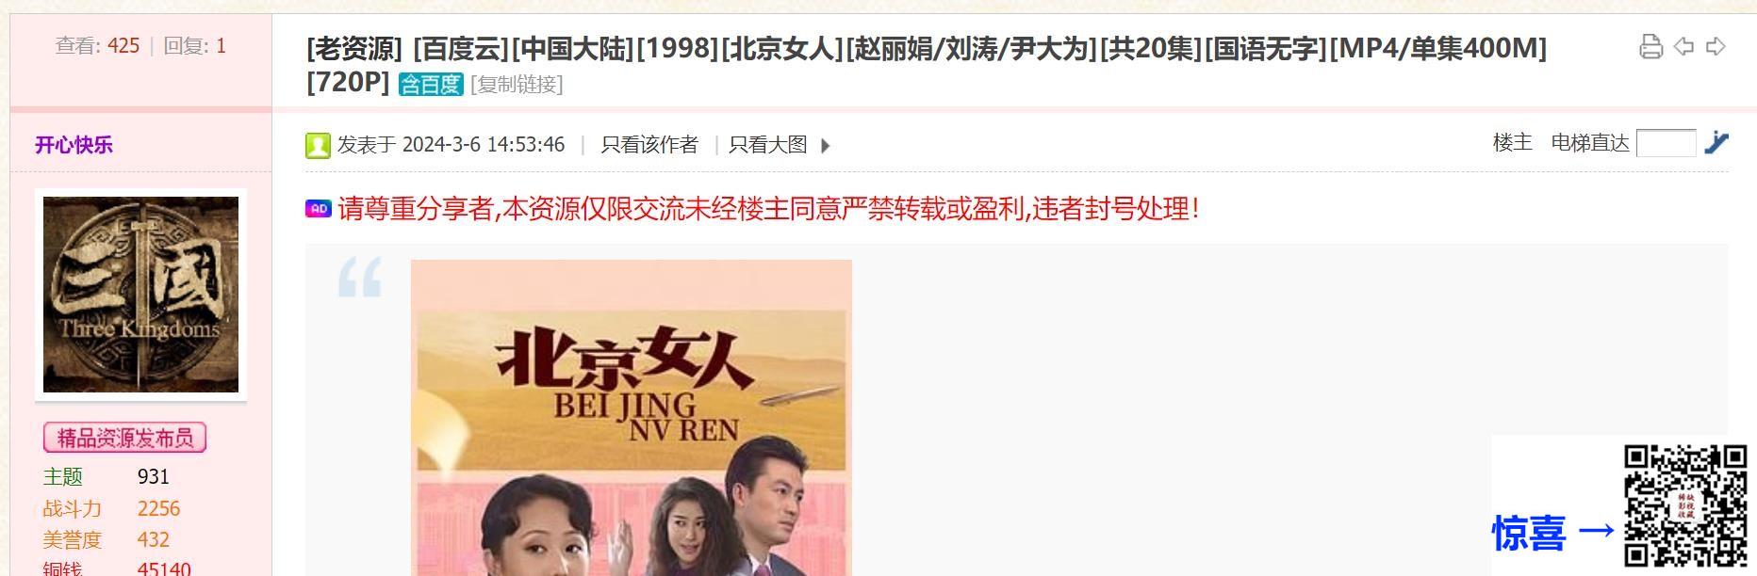The width and height of the screenshot is (1757, 576).
Task: Focus the 电梯直达 floor input box
Action: coord(1666,143)
